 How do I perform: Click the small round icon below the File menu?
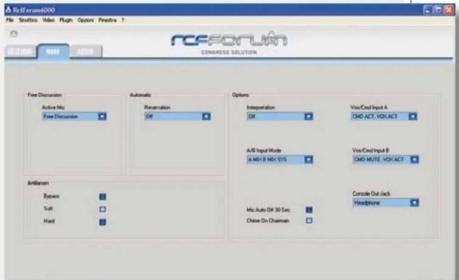click(x=13, y=34)
